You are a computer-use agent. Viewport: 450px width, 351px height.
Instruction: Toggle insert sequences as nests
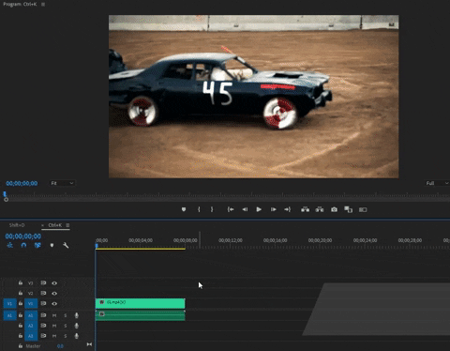10,245
